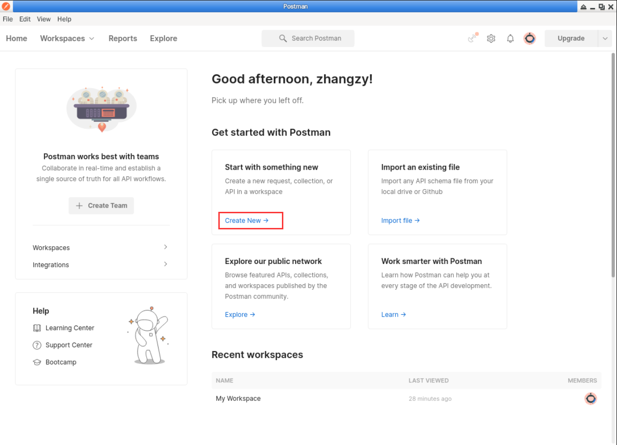This screenshot has width=617, height=445.
Task: Follow the Import file link
Action: coord(400,220)
